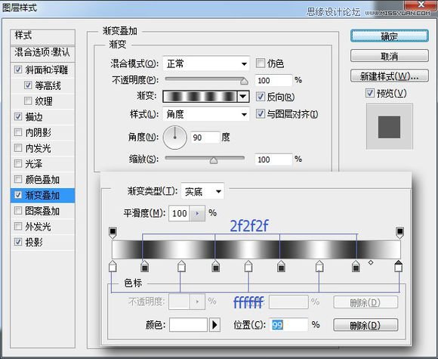Select the third white color stop
438x359 pixels.
(x=248, y=266)
